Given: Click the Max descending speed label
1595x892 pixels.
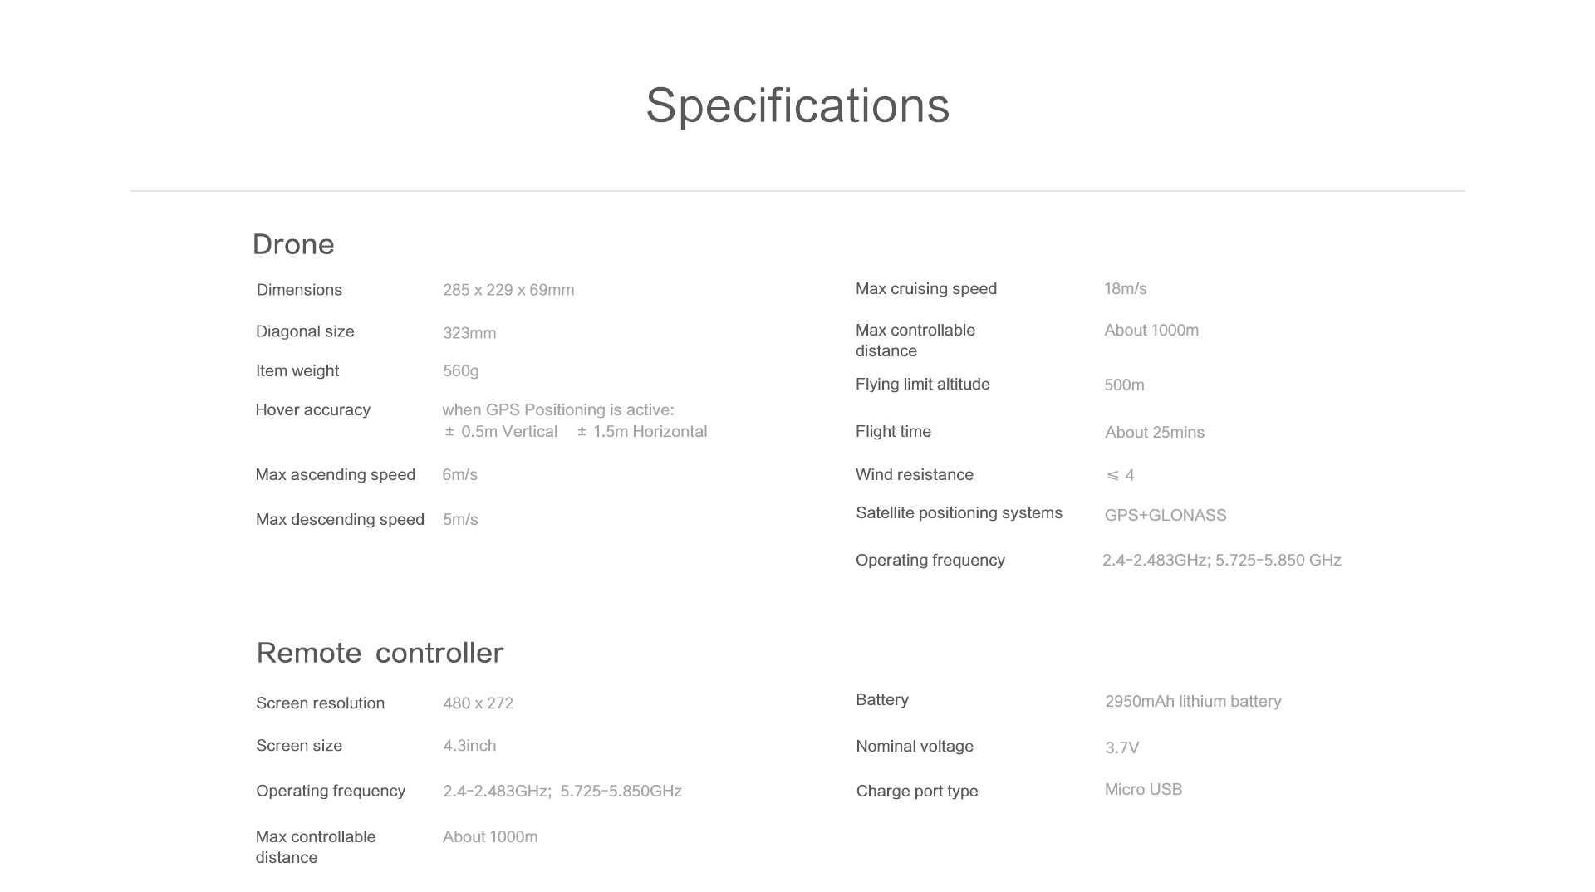Looking at the screenshot, I should click(340, 520).
